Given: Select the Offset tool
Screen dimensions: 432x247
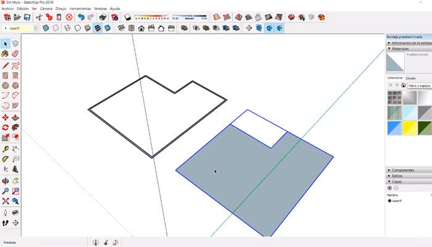Looking at the screenshot, I should tap(15, 137).
